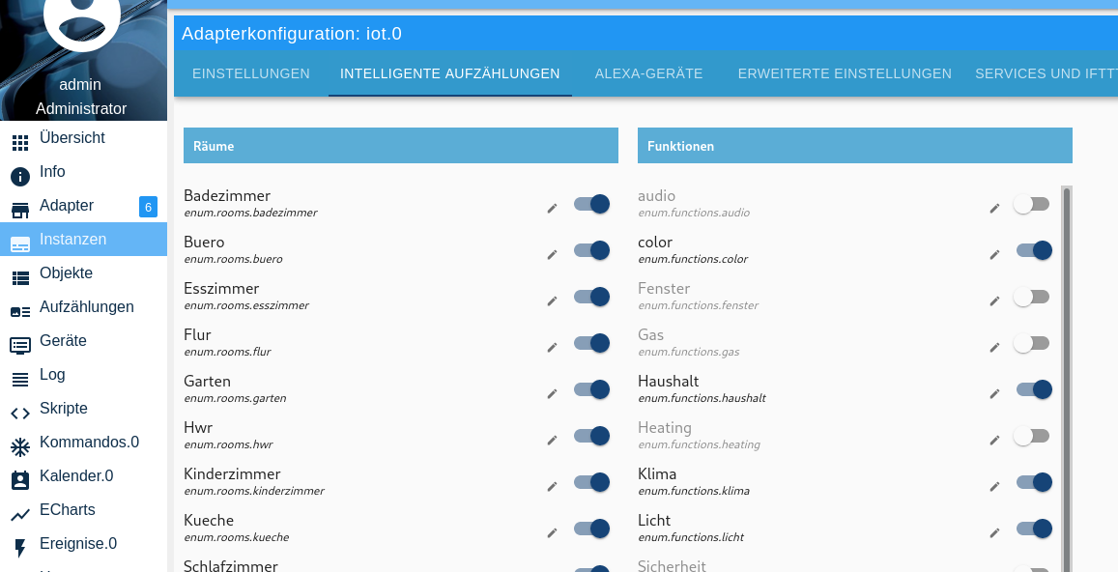
Task: Toggle the Hwr room switch
Action: pyautogui.click(x=591, y=436)
